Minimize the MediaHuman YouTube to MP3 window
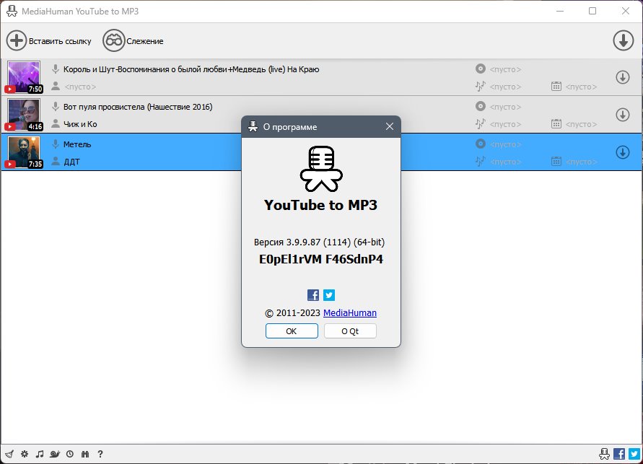Screen dimensions: 643x464 560,11
